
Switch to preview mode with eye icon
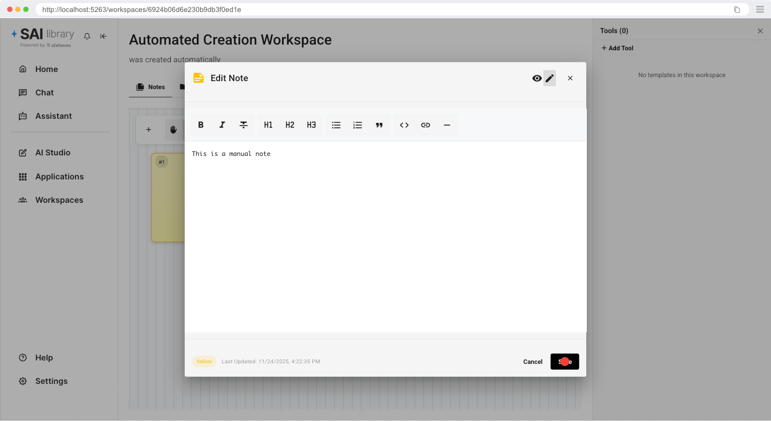536,78
